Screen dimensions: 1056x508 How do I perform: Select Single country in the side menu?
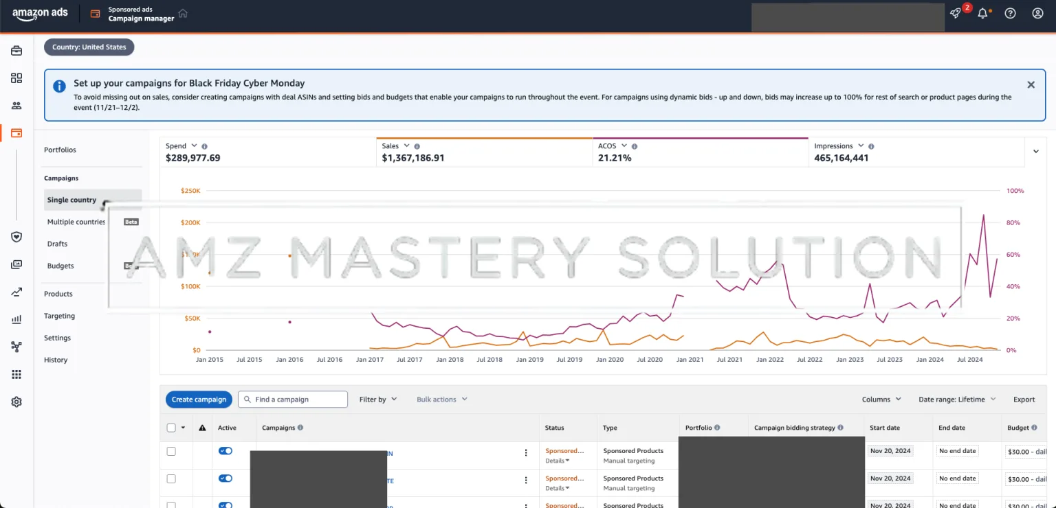93,200
